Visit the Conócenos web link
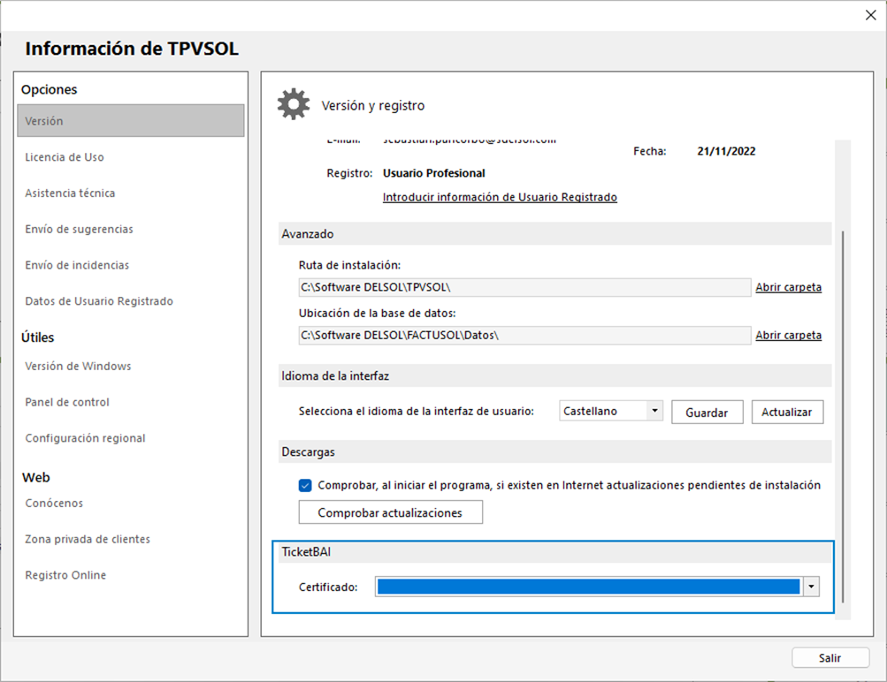Image resolution: width=887 pixels, height=682 pixels. tap(54, 503)
